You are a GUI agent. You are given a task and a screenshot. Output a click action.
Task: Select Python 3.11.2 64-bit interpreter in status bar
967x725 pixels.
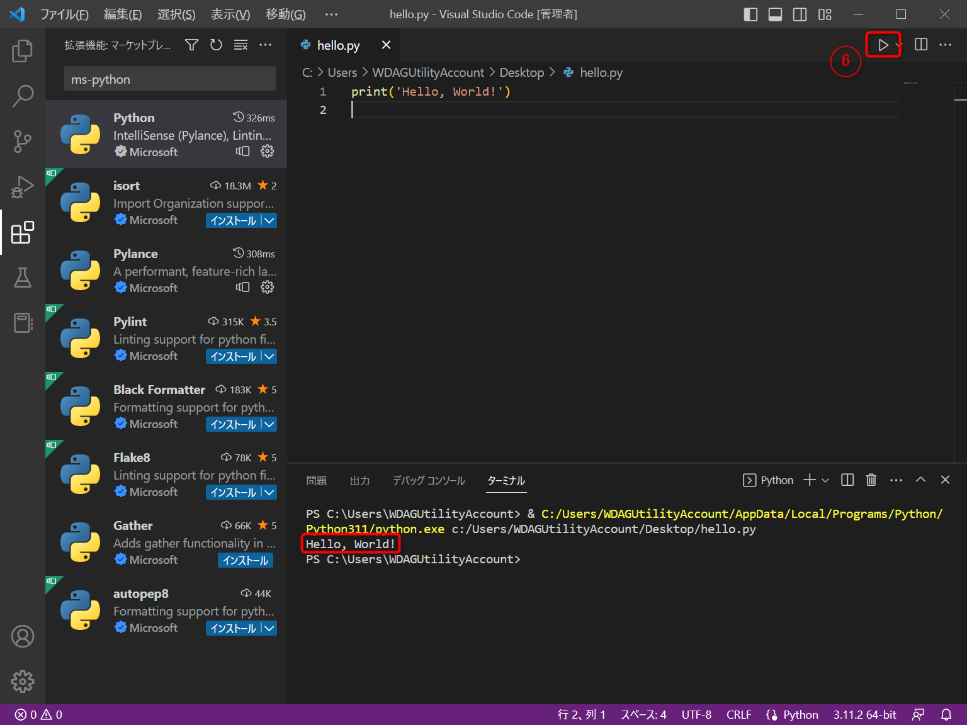tap(865, 715)
